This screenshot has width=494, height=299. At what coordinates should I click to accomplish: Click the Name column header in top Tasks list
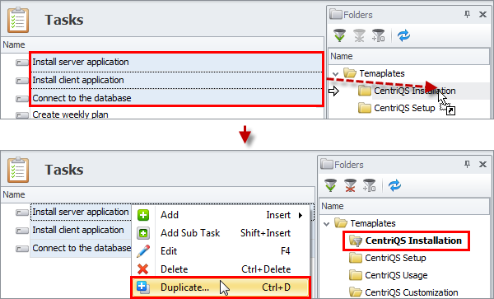tap(162, 44)
